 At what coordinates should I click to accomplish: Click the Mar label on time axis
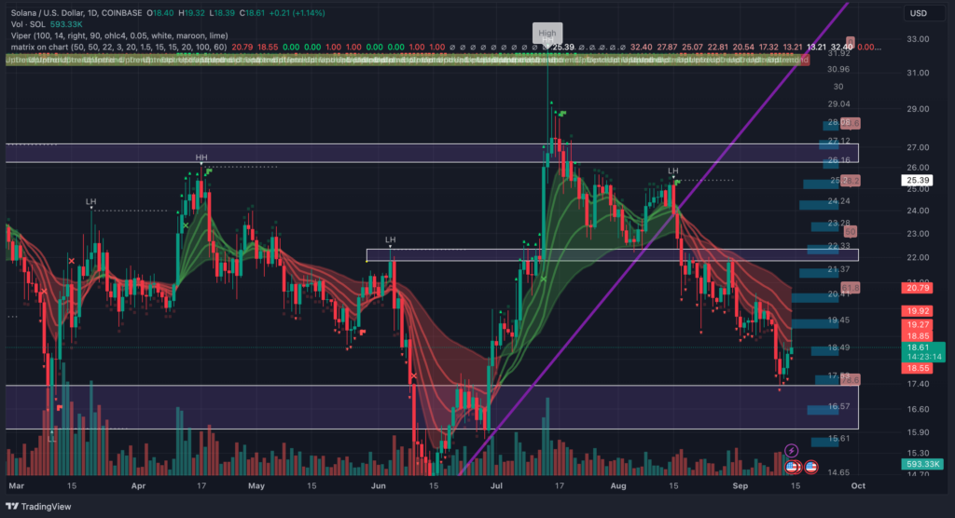[x=17, y=485]
